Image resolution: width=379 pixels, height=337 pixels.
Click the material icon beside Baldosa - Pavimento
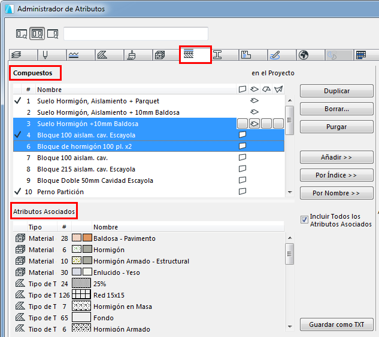(20, 238)
